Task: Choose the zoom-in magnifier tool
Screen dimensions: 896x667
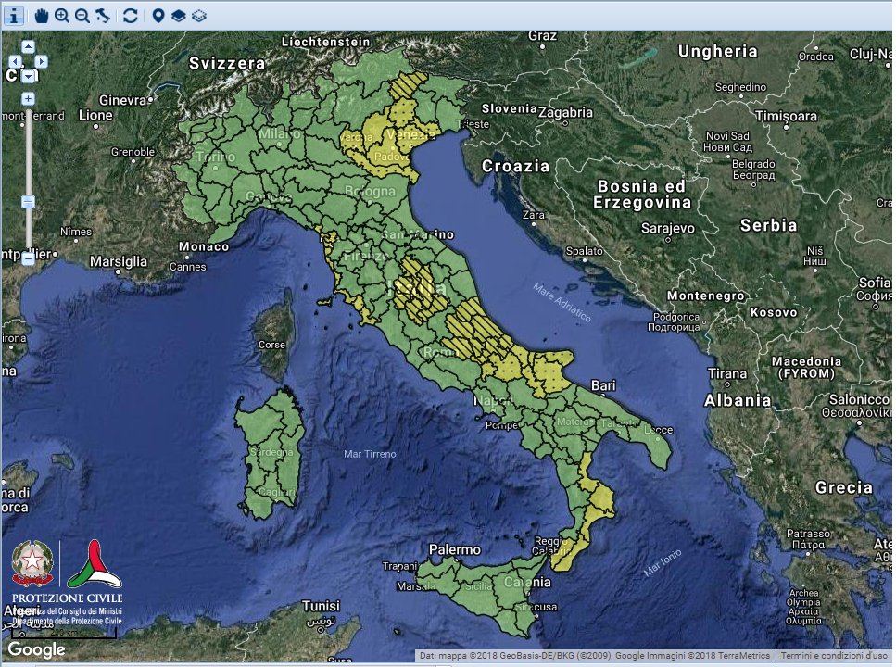Action: (62, 16)
